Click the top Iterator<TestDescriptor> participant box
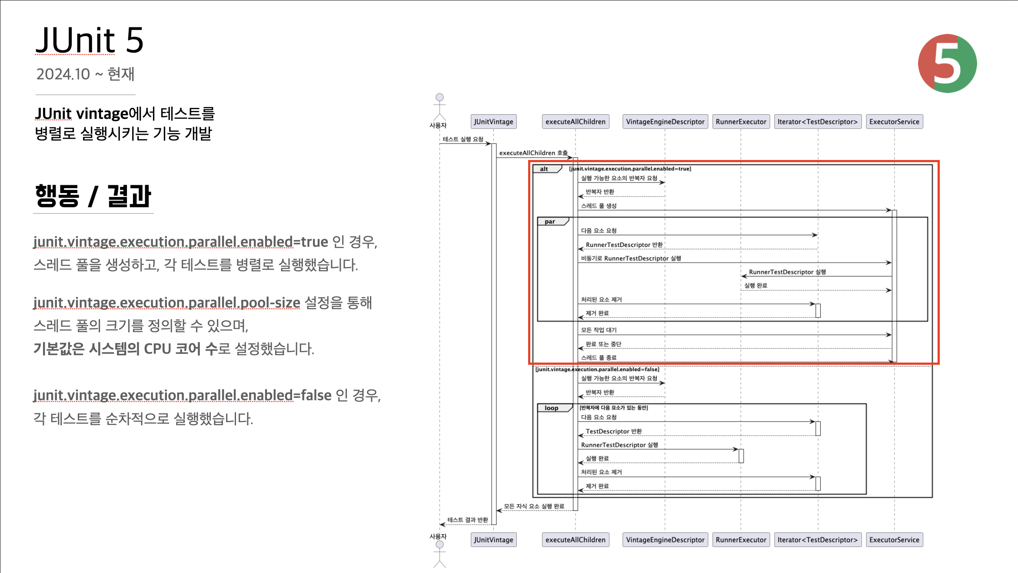 (817, 122)
